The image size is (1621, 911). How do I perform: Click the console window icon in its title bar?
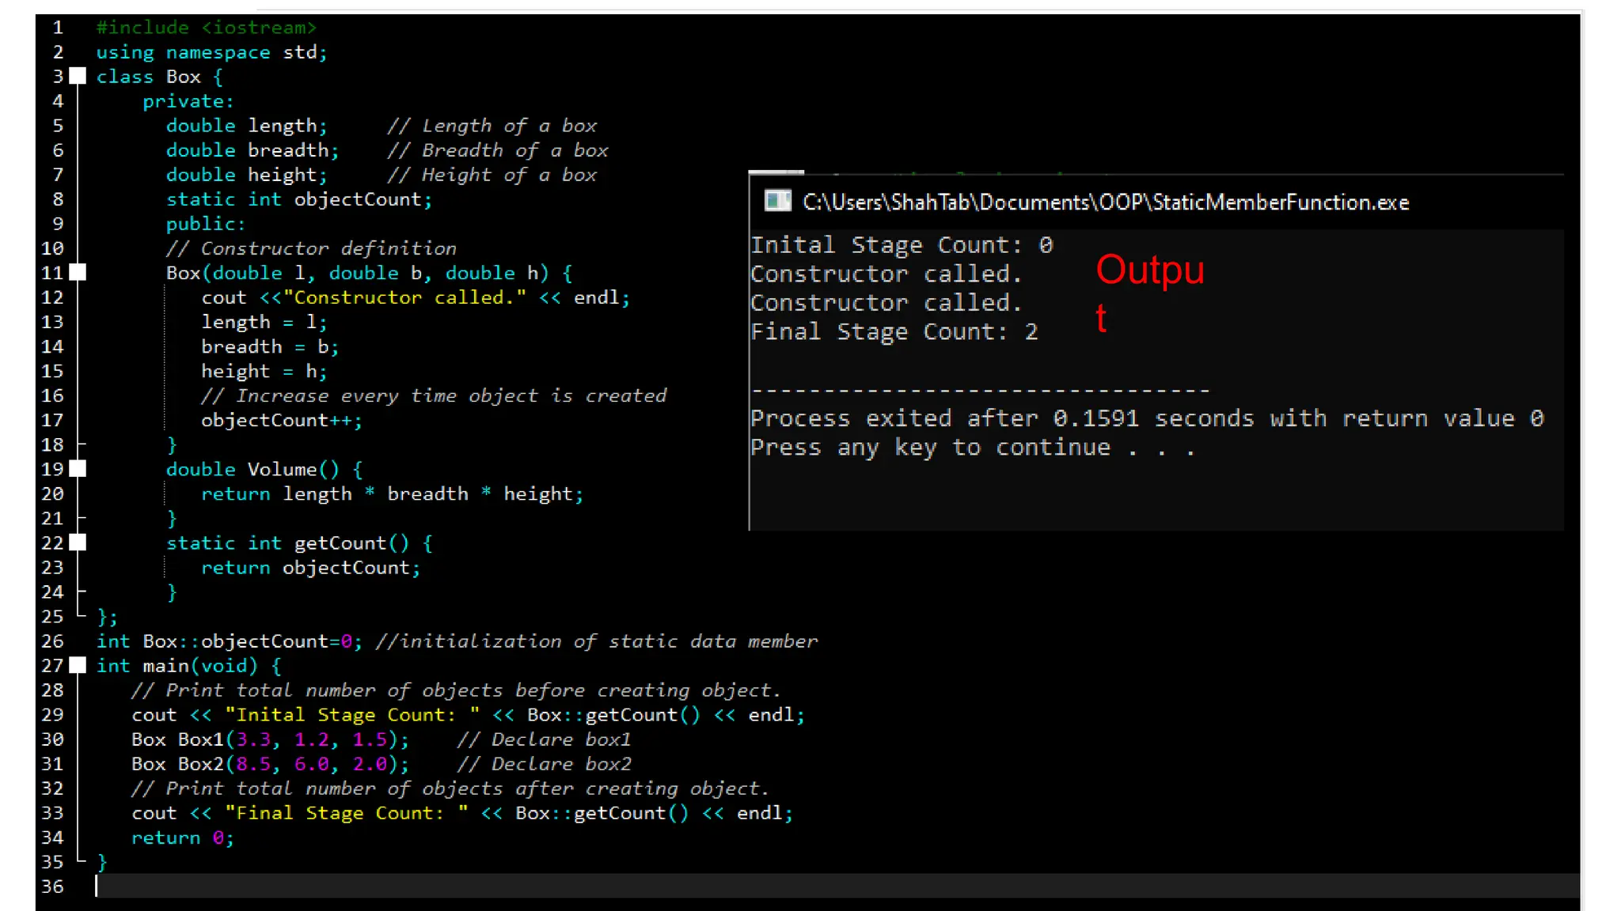click(777, 202)
